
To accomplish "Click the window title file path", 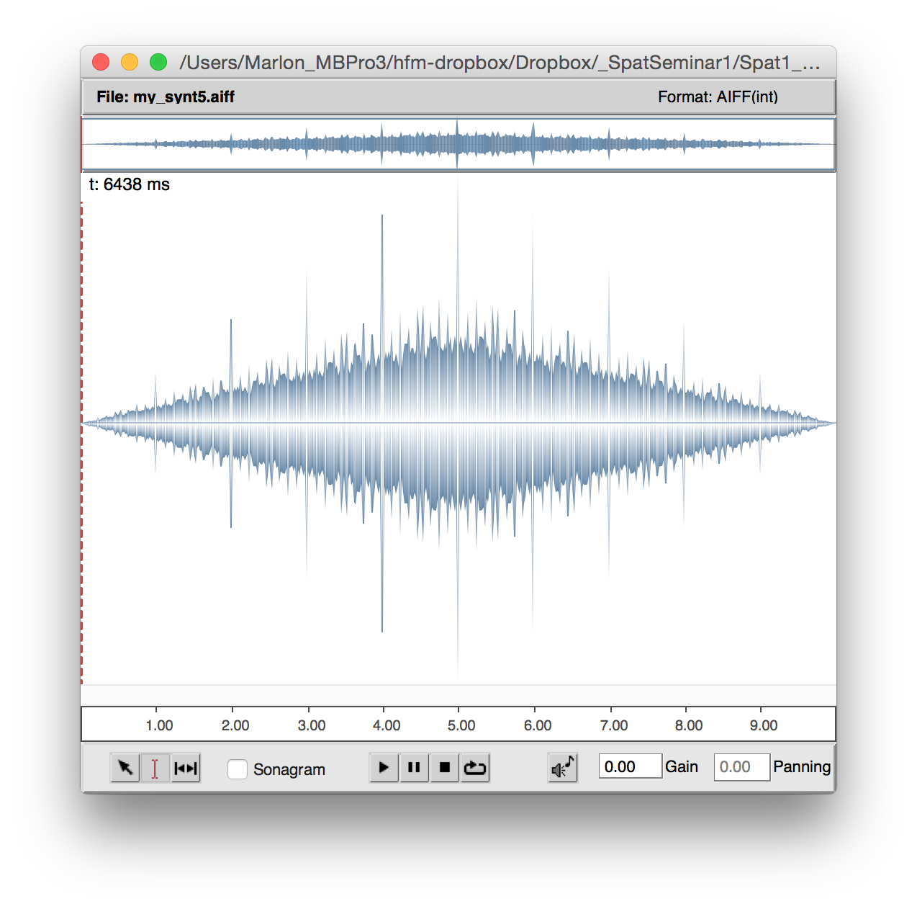I will (500, 63).
